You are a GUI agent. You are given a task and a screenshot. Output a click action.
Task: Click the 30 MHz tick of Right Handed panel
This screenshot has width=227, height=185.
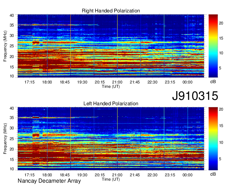[x=12, y=36]
